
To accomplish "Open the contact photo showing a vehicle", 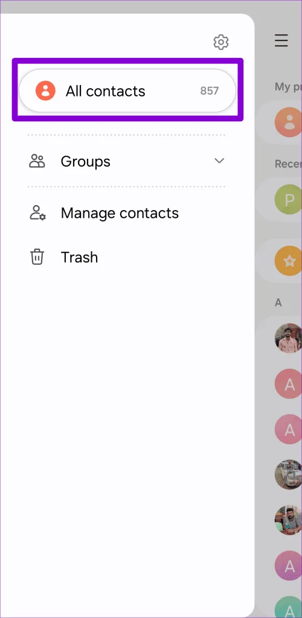I will click(x=289, y=474).
